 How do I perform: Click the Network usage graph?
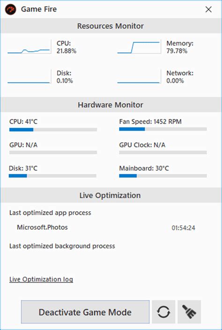[x=139, y=76]
